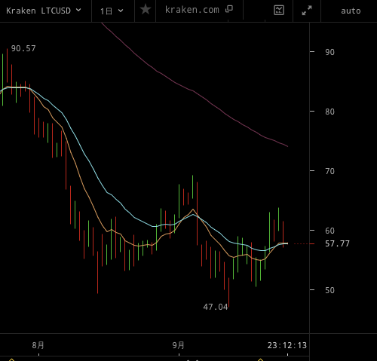The height and width of the screenshot is (361, 377).
Task: Click the 8月 label on time axis
Action: click(x=38, y=345)
